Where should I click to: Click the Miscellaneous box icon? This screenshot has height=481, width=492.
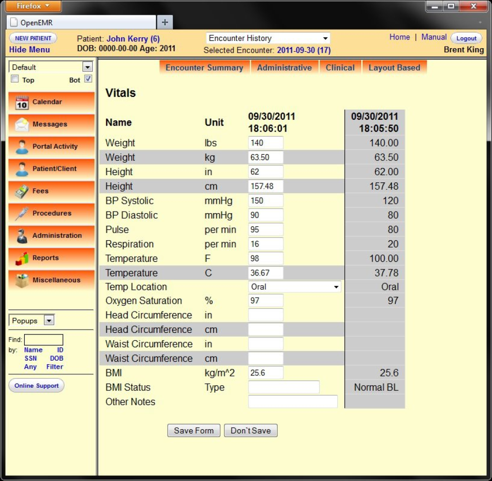click(x=22, y=280)
